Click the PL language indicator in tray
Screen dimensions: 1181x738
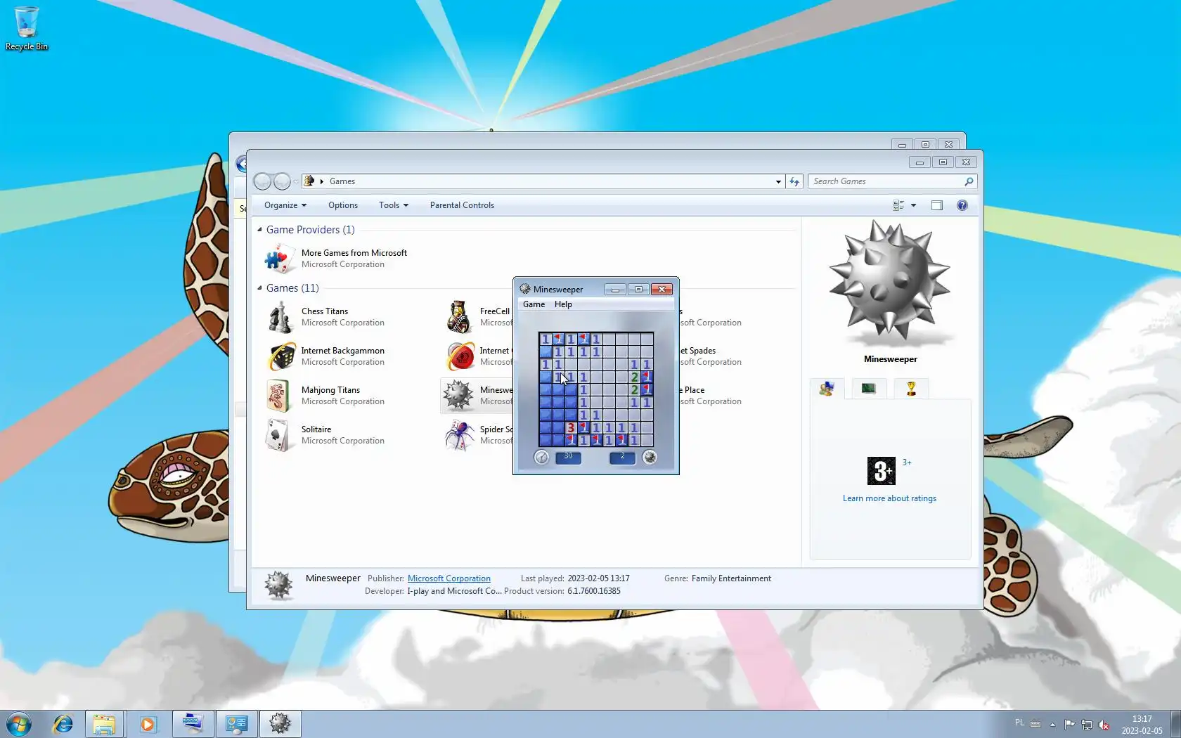pos(1020,723)
